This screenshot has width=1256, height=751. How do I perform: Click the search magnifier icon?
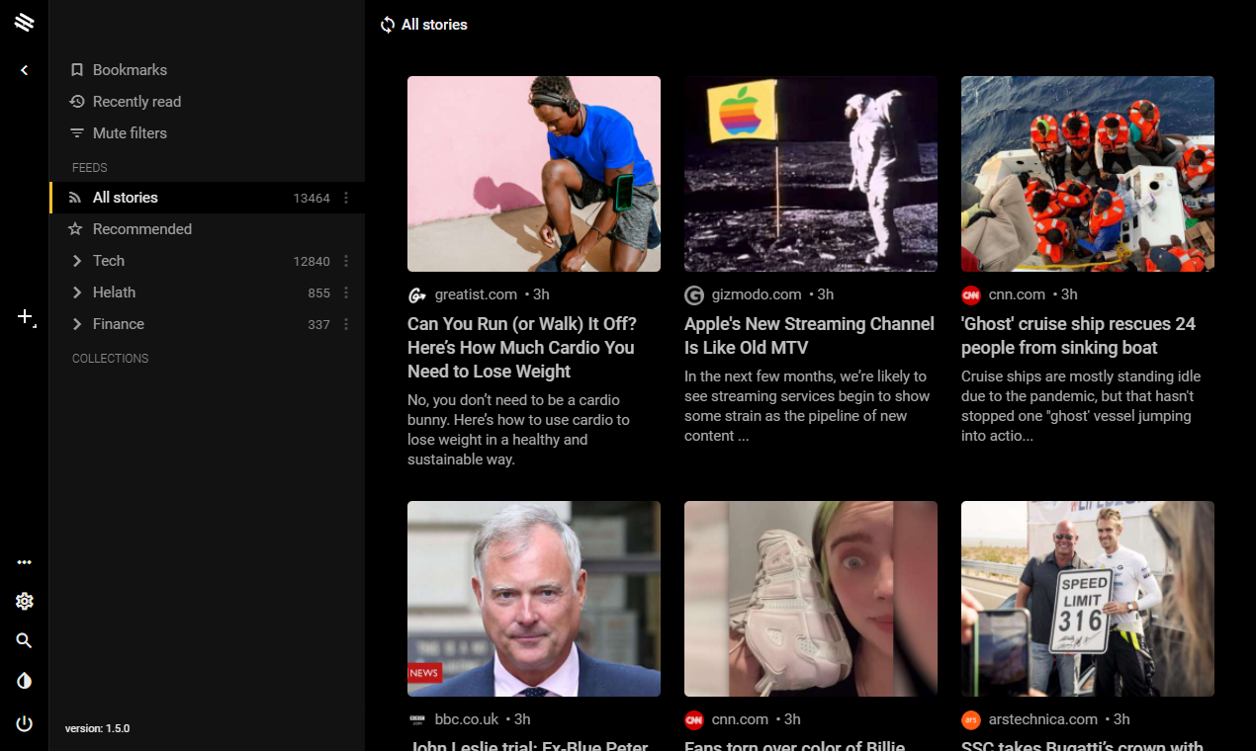pos(25,640)
